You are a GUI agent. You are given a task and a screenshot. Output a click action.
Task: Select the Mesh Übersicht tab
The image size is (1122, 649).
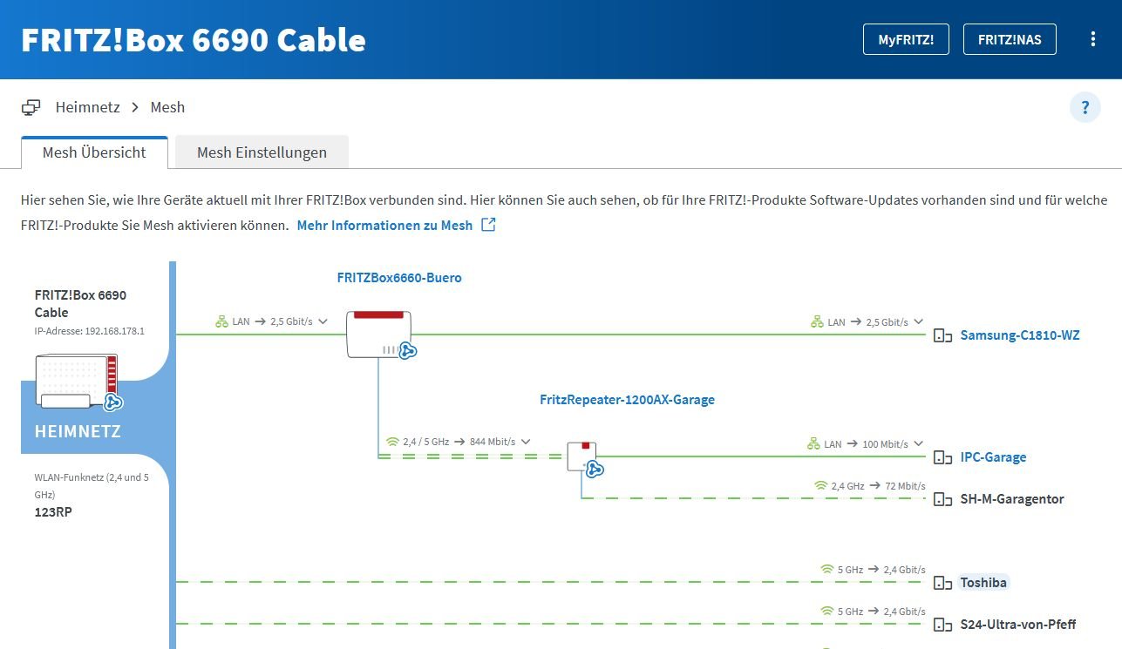click(94, 152)
